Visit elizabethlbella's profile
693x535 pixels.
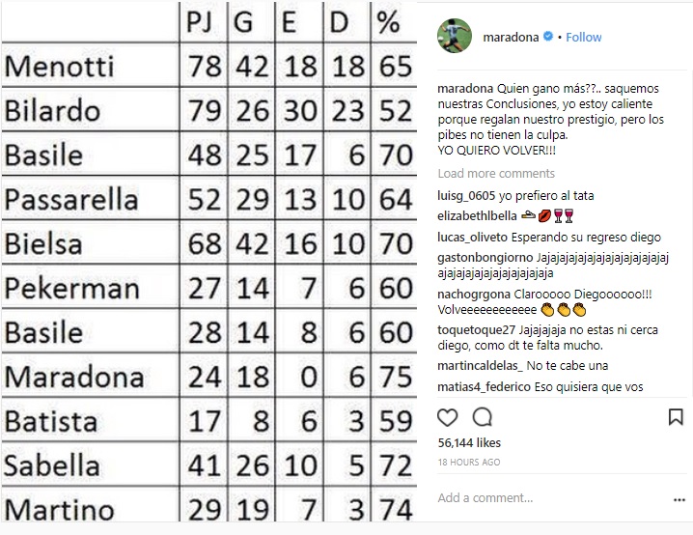477,215
